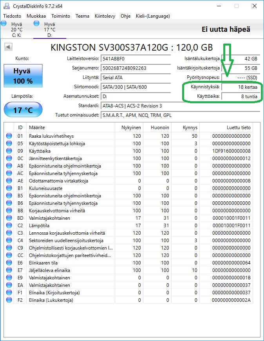Image resolution: width=264 pixels, height=341 pixels.
Task: Click the Siirtomoodi field SATA/300 | SATA/600
Action: (x=136, y=87)
